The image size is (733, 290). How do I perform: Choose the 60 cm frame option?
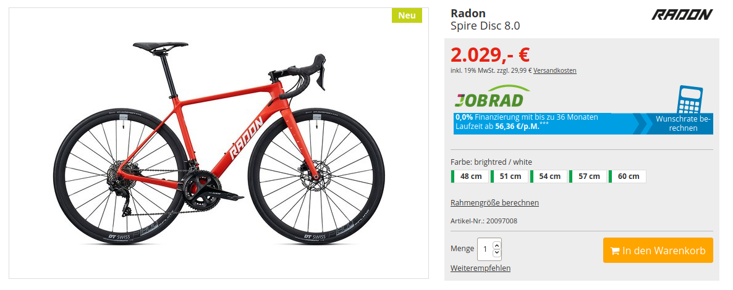[x=627, y=176]
